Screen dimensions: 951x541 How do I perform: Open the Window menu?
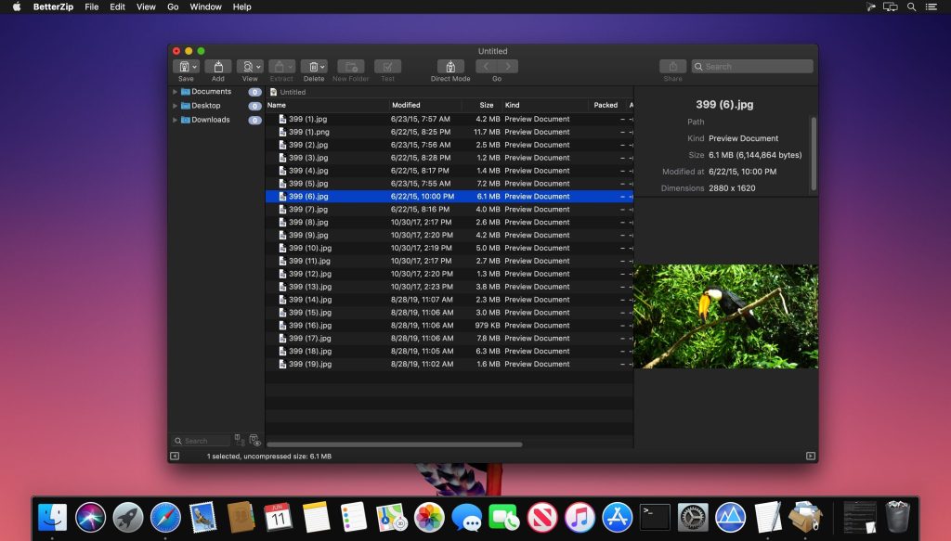(x=205, y=6)
